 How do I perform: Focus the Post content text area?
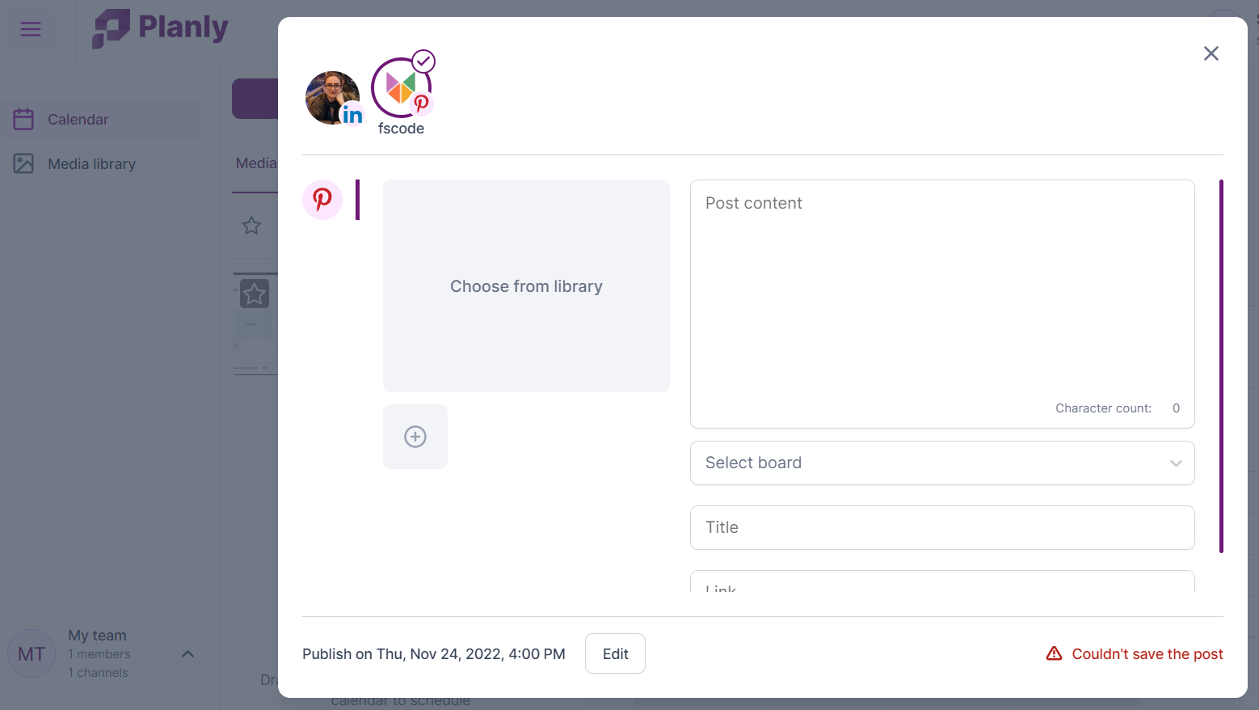click(x=942, y=304)
